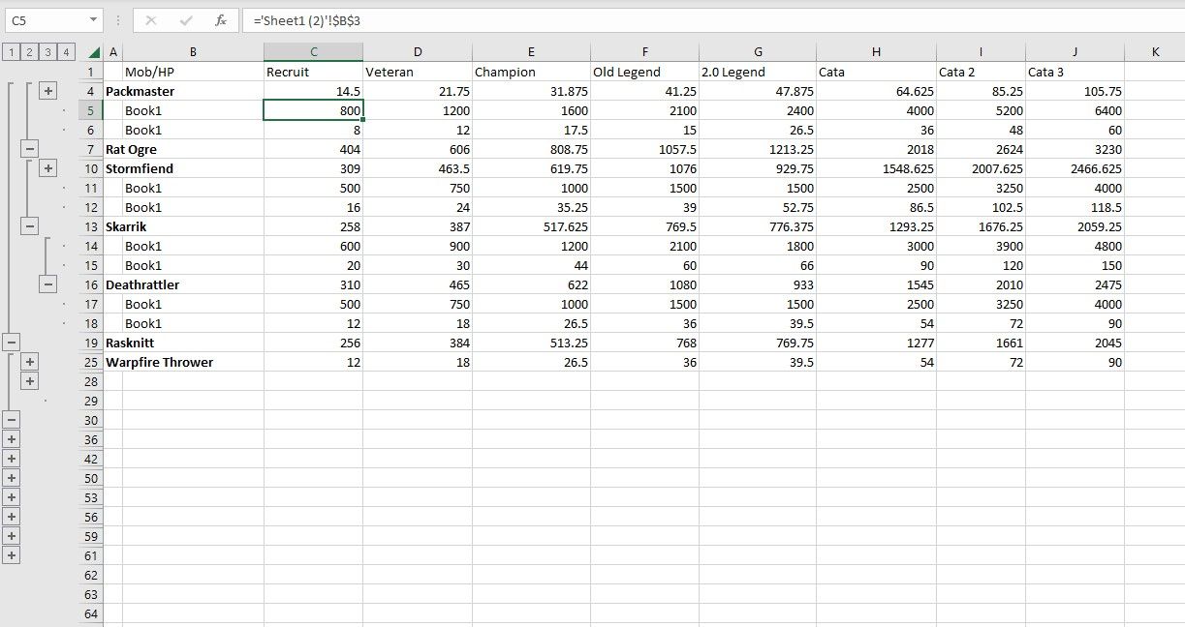1185x627 pixels.
Task: Select the Rasknitt cell
Action: coord(130,343)
